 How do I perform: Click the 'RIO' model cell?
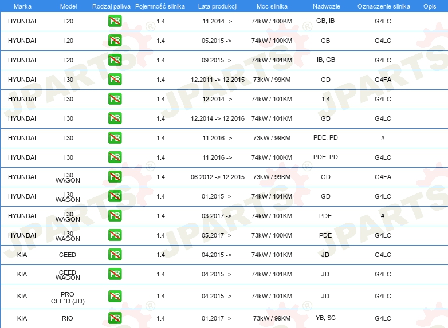pyautogui.click(x=68, y=318)
